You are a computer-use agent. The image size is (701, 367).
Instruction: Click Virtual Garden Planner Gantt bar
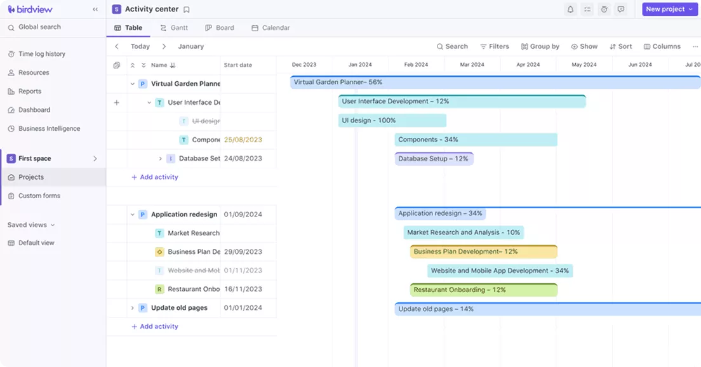[495, 83]
